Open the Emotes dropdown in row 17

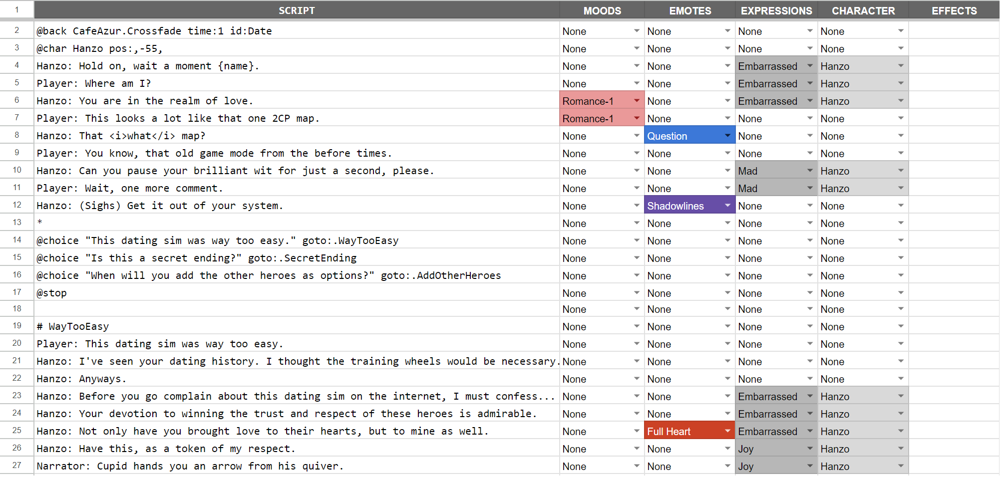(727, 293)
